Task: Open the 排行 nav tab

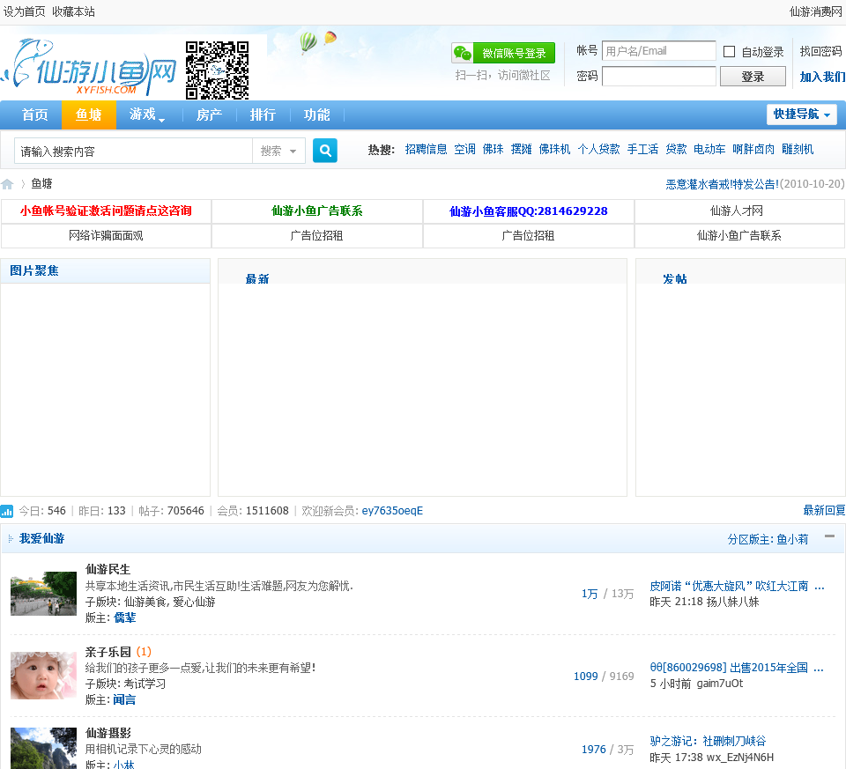Action: pyautogui.click(x=263, y=115)
